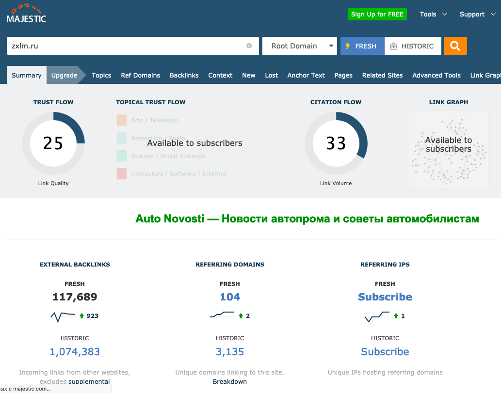This screenshot has height=393, width=501.
Task: Click the orange Arts / Television swatch
Action: [122, 120]
